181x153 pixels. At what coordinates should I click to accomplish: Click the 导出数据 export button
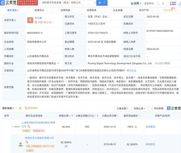[x=157, y=109]
